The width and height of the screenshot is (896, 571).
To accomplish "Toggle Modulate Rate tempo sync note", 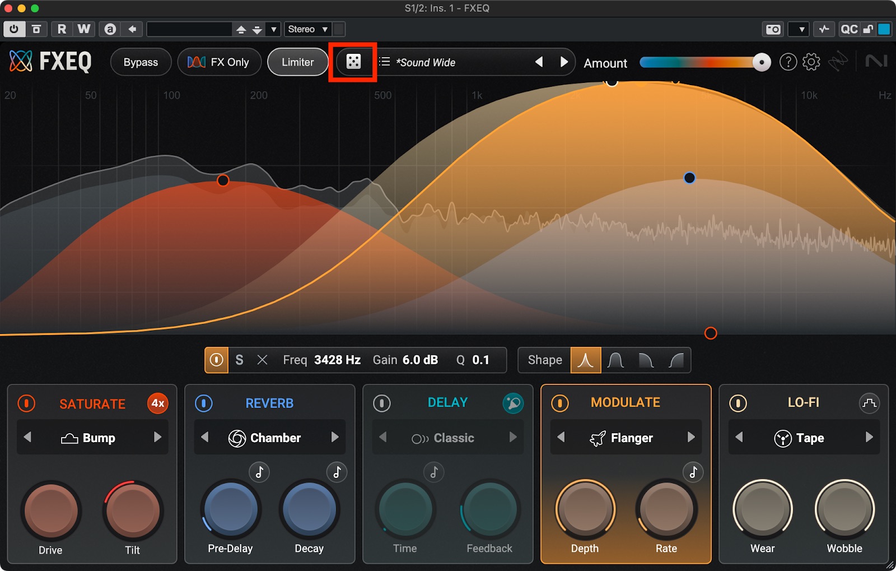I will pyautogui.click(x=693, y=472).
